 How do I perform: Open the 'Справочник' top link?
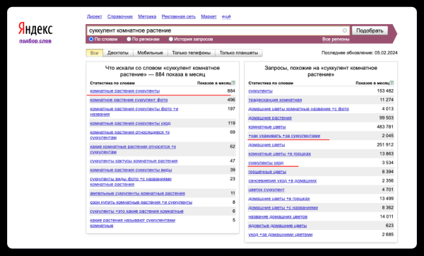tap(120, 16)
